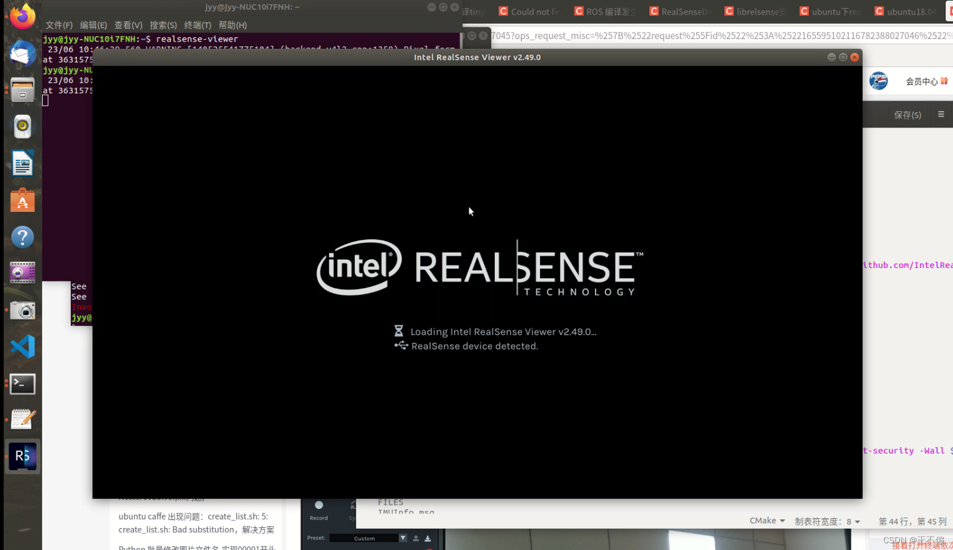
Task: Open the video recorder dock icon
Action: pyautogui.click(x=23, y=273)
